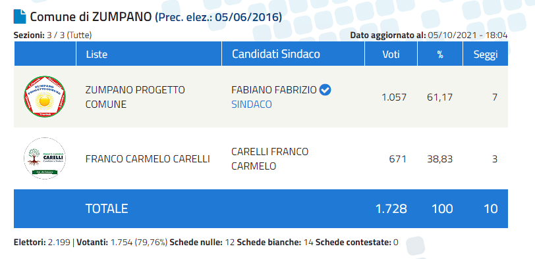The width and height of the screenshot is (535, 259).
Task: Open the ZUMPANO PROGETTO COMUNE list name
Action: tap(135, 97)
